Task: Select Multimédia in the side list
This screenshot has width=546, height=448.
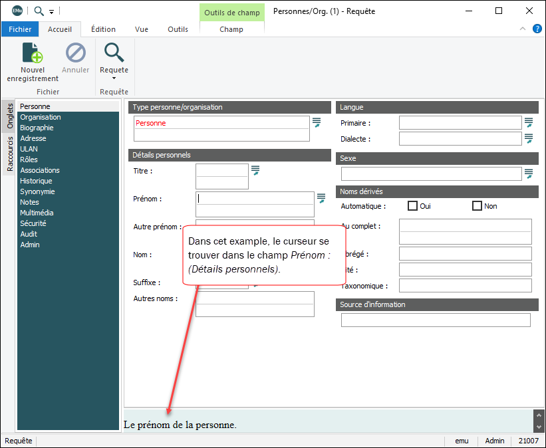Action: pos(37,213)
